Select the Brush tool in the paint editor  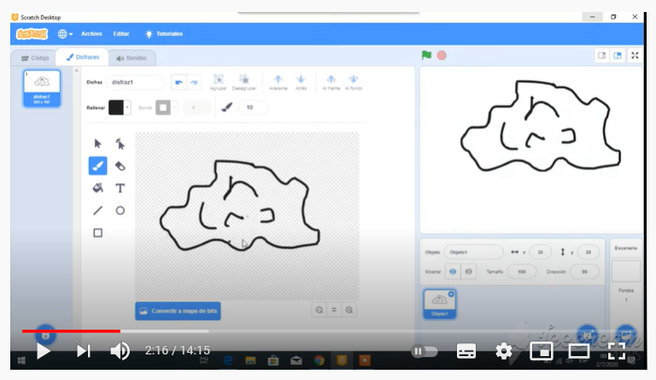(97, 166)
